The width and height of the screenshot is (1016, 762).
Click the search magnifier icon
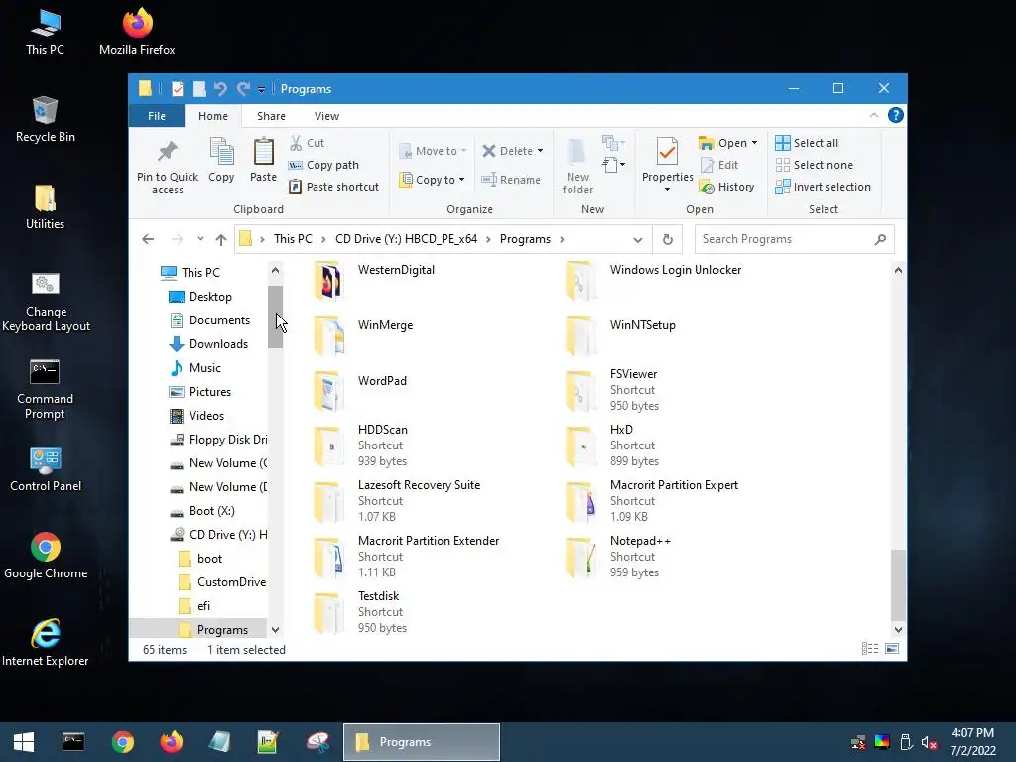(880, 239)
